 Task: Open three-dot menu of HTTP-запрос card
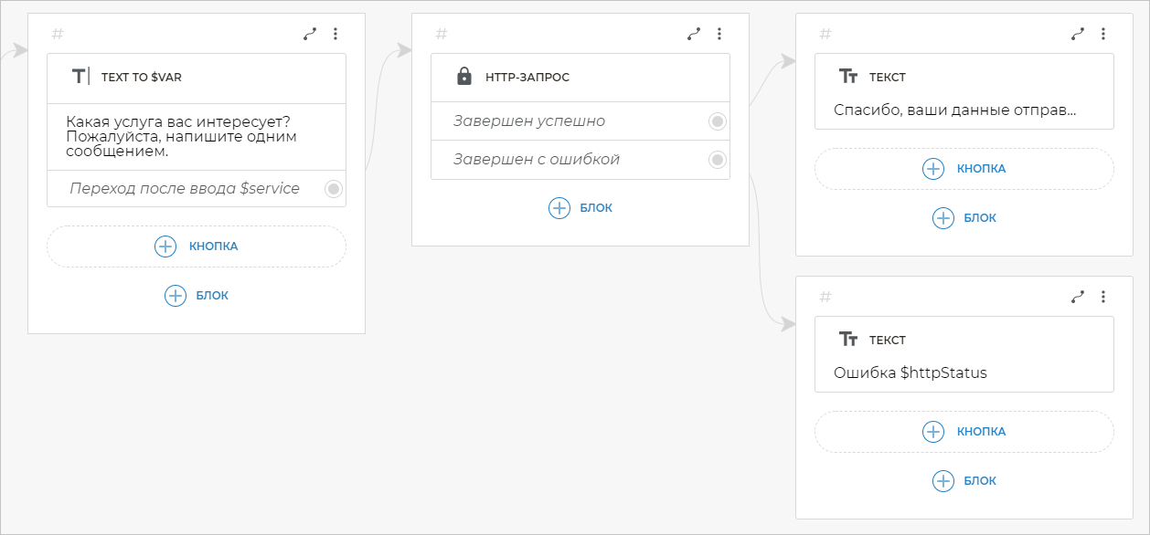719,34
